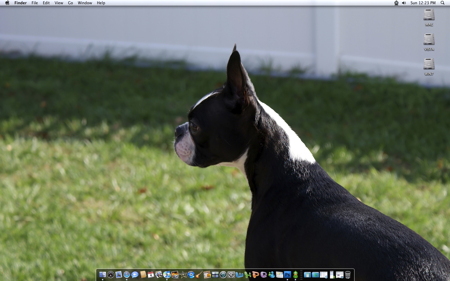
Task: Launch Safari compass icon in Dock
Action: pos(127,275)
